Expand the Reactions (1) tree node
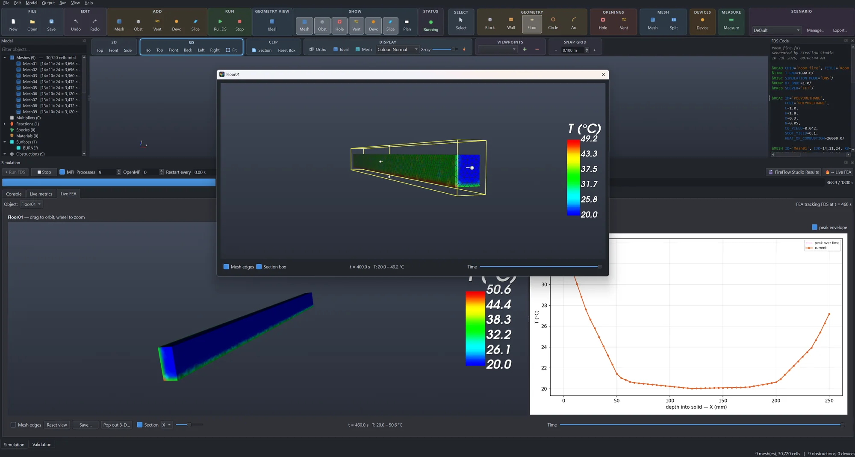 click(x=5, y=124)
